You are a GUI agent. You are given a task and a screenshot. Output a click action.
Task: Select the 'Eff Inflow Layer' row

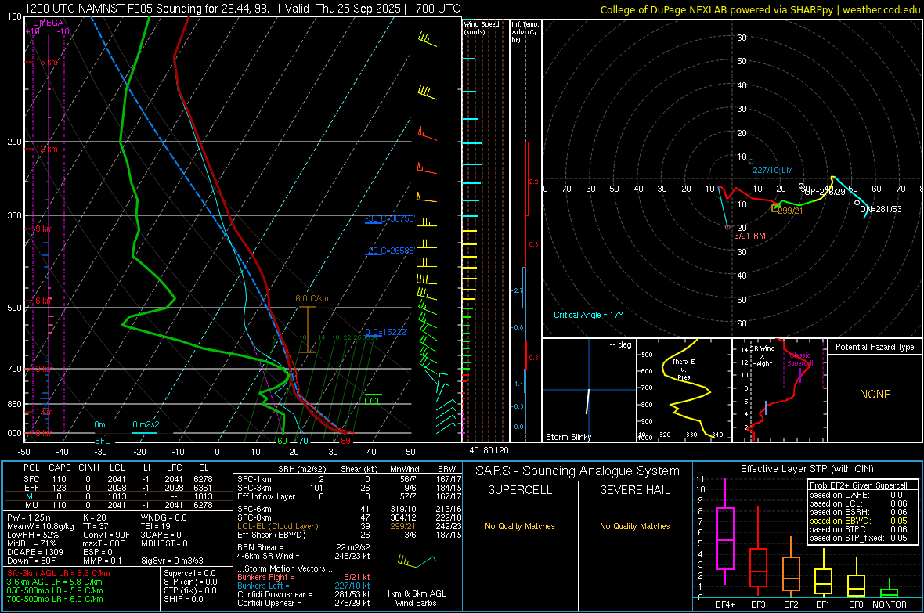(349, 496)
